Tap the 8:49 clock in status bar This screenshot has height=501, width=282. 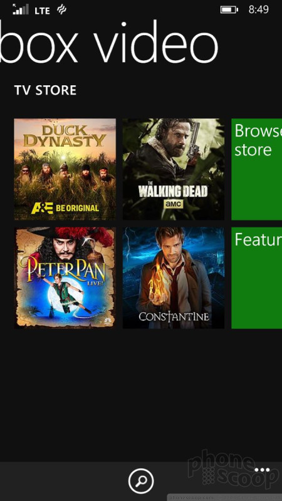point(258,10)
